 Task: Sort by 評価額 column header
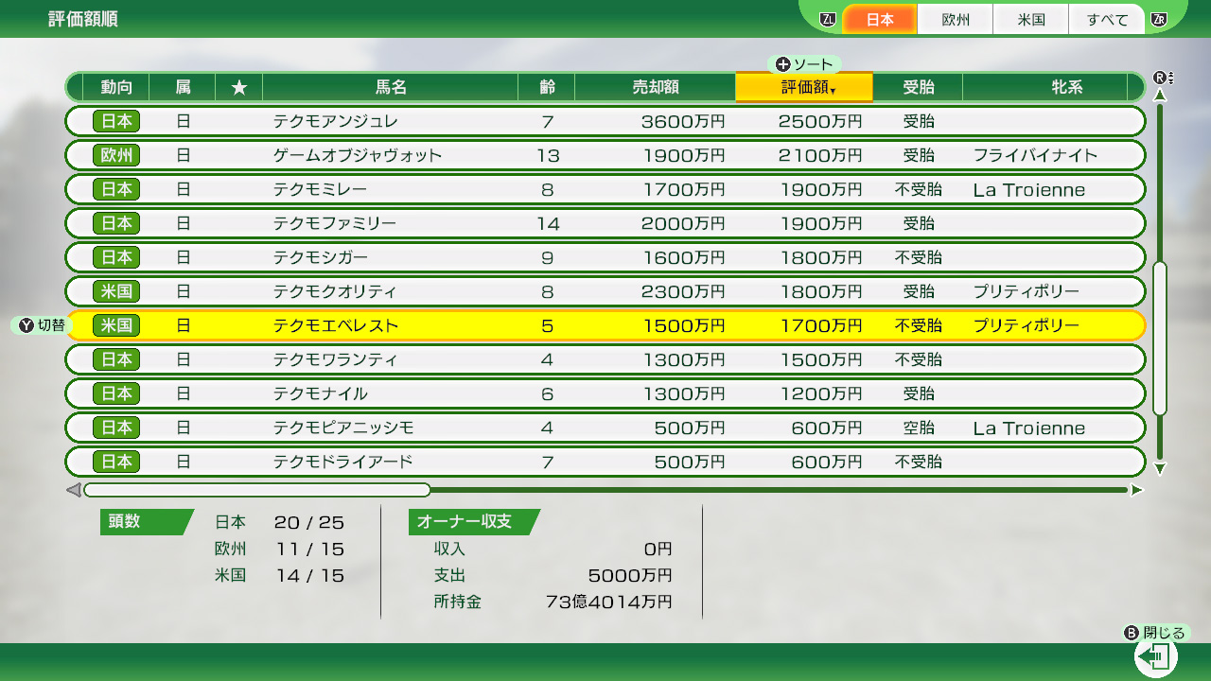tap(803, 88)
